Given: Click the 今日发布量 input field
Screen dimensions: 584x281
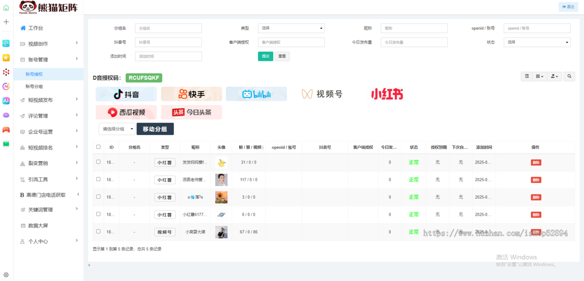Looking at the screenshot, I should [x=414, y=42].
